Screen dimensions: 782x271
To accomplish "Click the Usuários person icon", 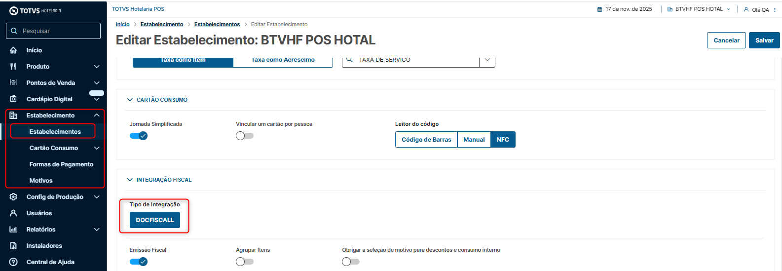I will [13, 213].
